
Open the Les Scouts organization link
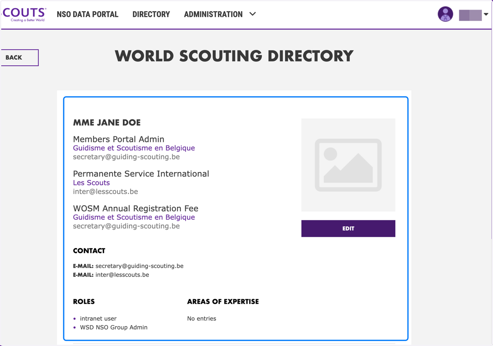click(91, 183)
